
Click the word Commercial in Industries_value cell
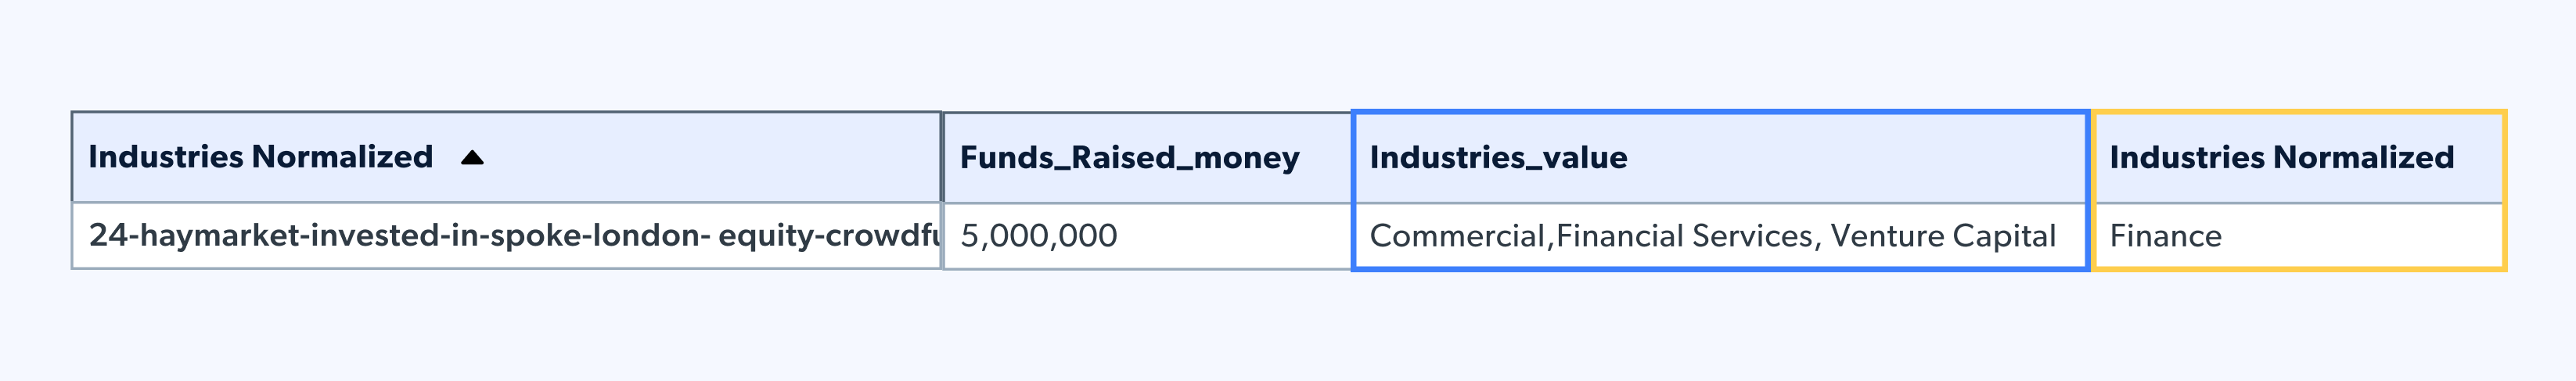pyautogui.click(x=1457, y=236)
